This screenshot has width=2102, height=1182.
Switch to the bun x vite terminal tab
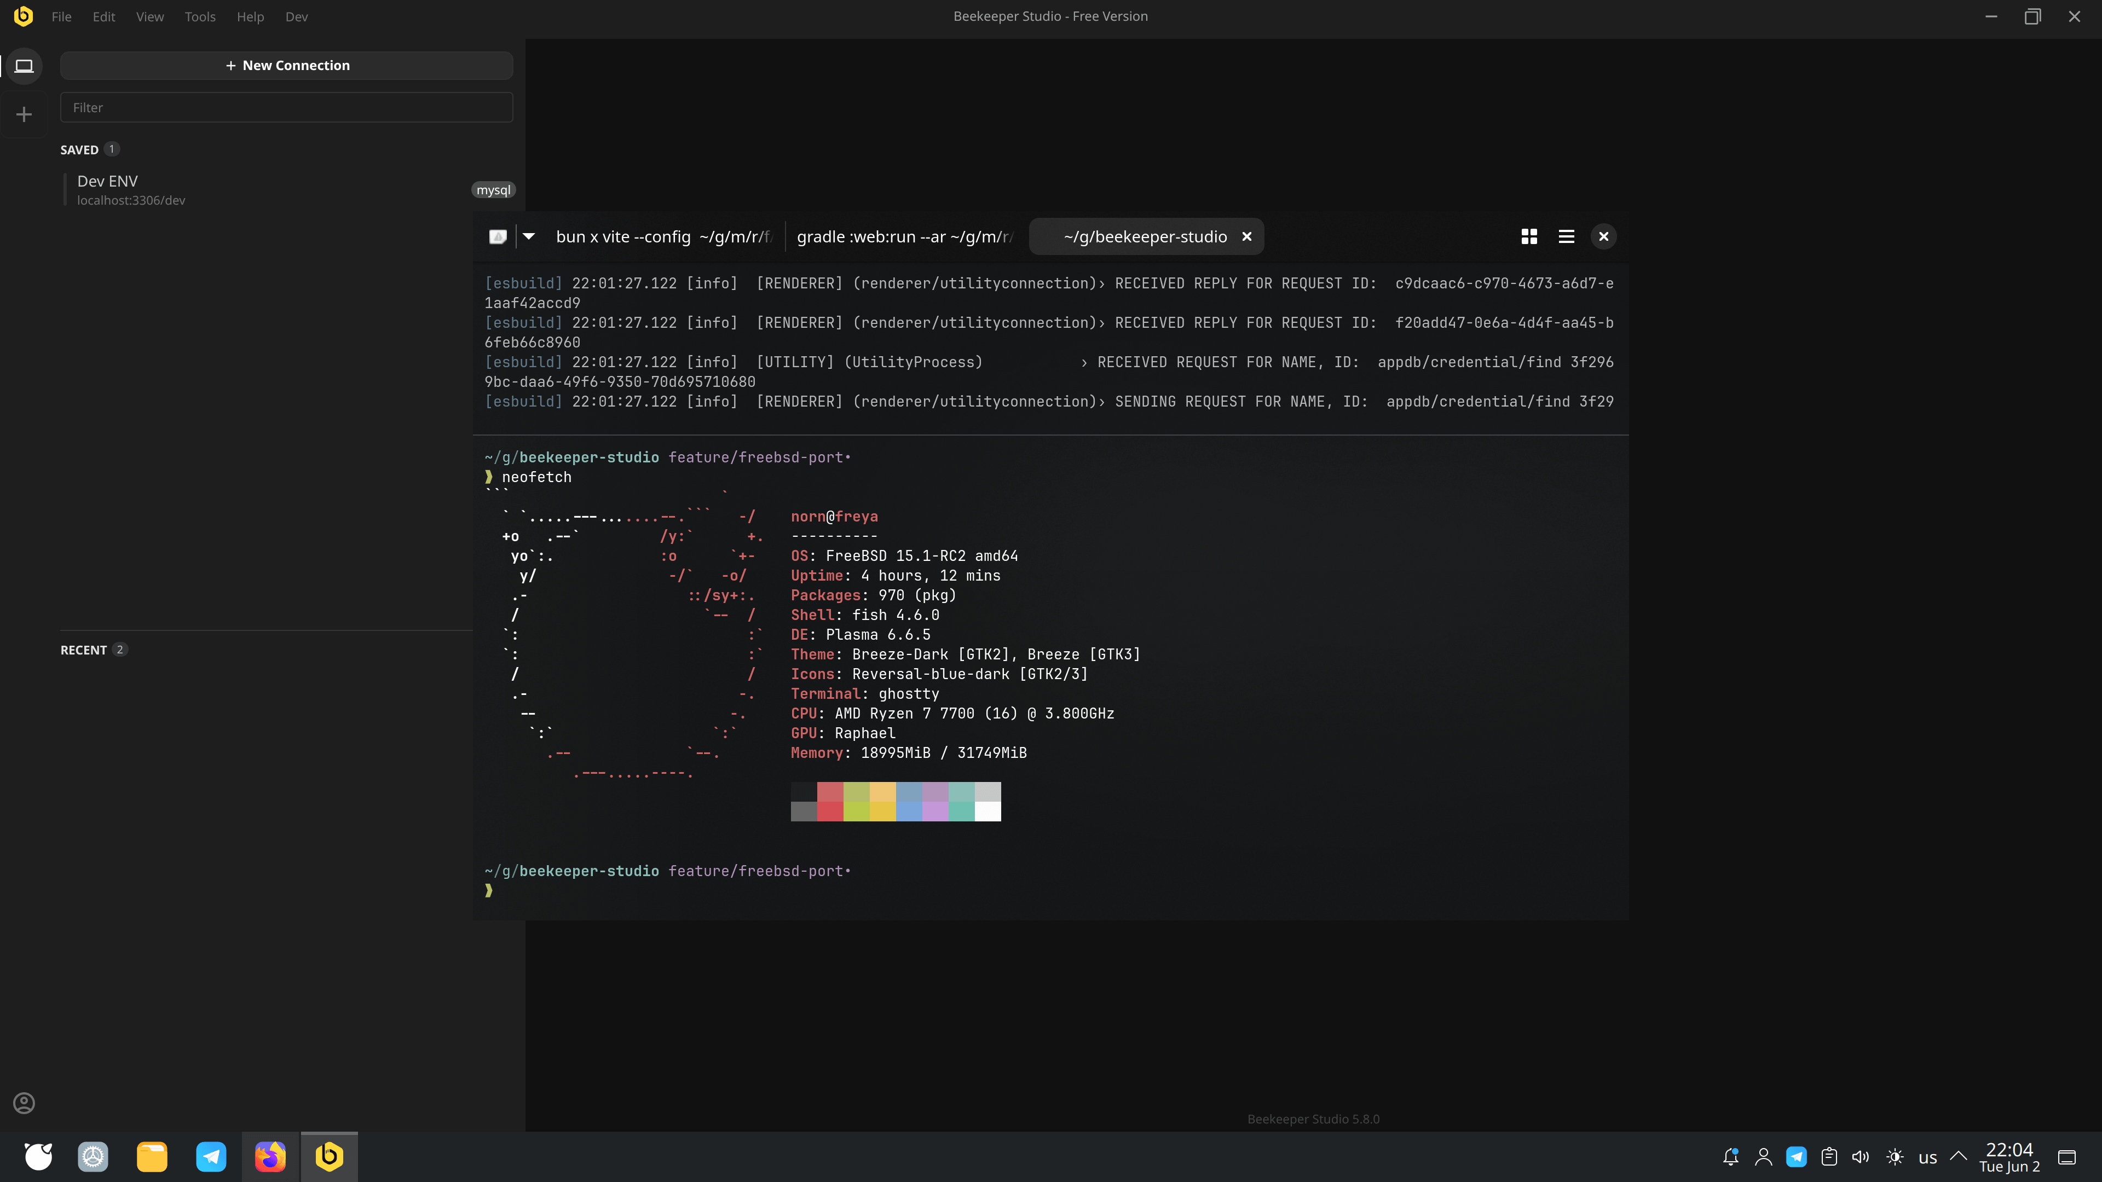click(663, 236)
